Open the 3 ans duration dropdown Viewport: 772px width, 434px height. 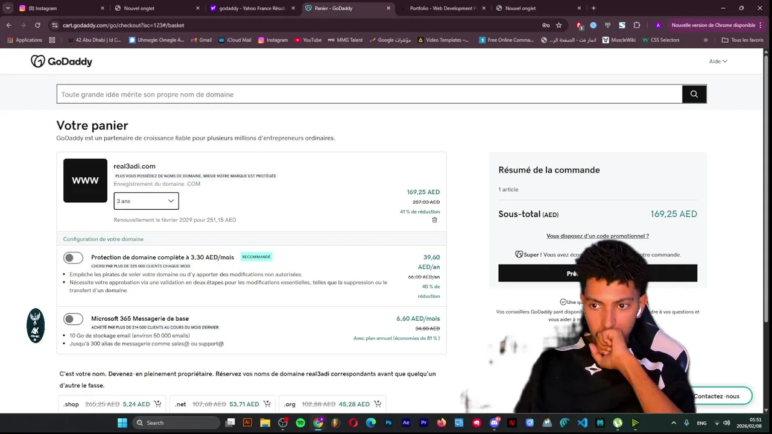146,201
